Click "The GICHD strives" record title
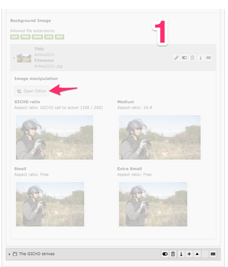This screenshot has width=228, height=267. [x=37, y=254]
